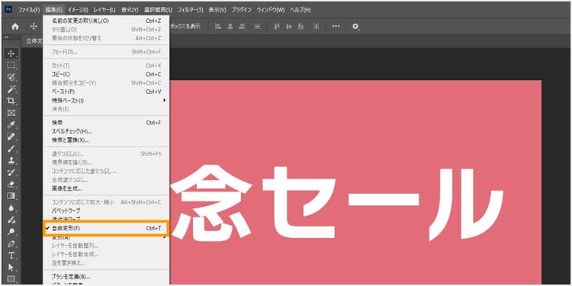Close the open 編集(E) menu

(x=54, y=9)
